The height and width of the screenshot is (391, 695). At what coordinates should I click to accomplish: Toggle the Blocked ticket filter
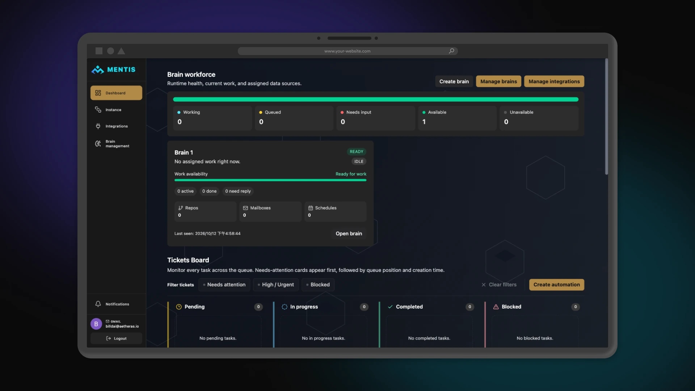pyautogui.click(x=318, y=285)
